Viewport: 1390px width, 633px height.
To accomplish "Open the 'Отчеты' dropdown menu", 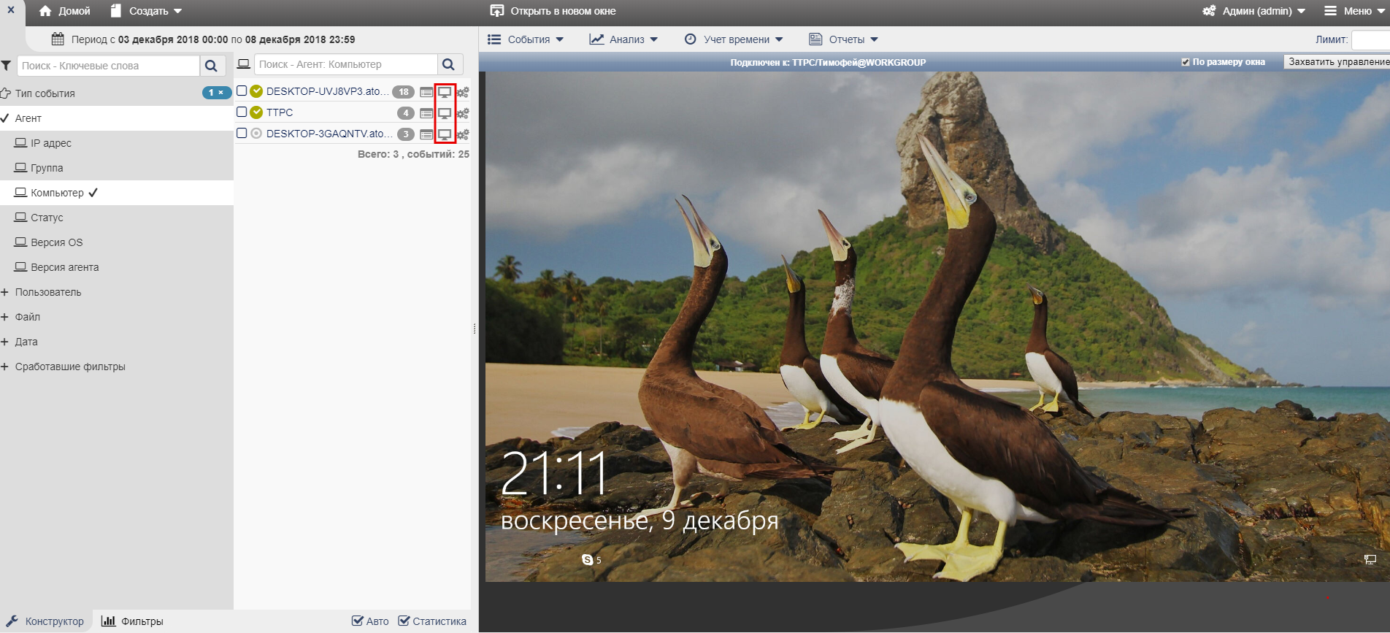I will 843,39.
